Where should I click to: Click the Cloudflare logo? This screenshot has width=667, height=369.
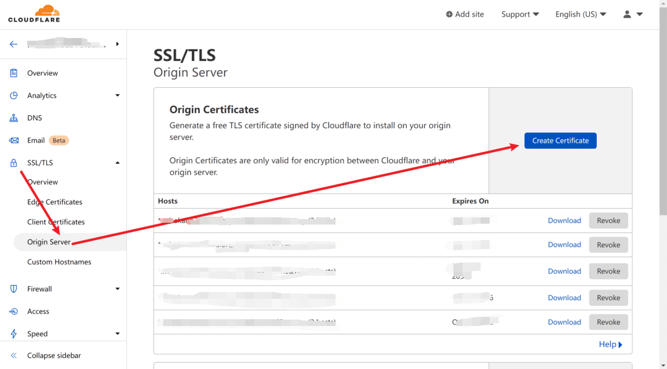coord(34,14)
